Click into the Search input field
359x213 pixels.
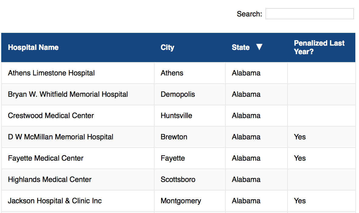(309, 14)
